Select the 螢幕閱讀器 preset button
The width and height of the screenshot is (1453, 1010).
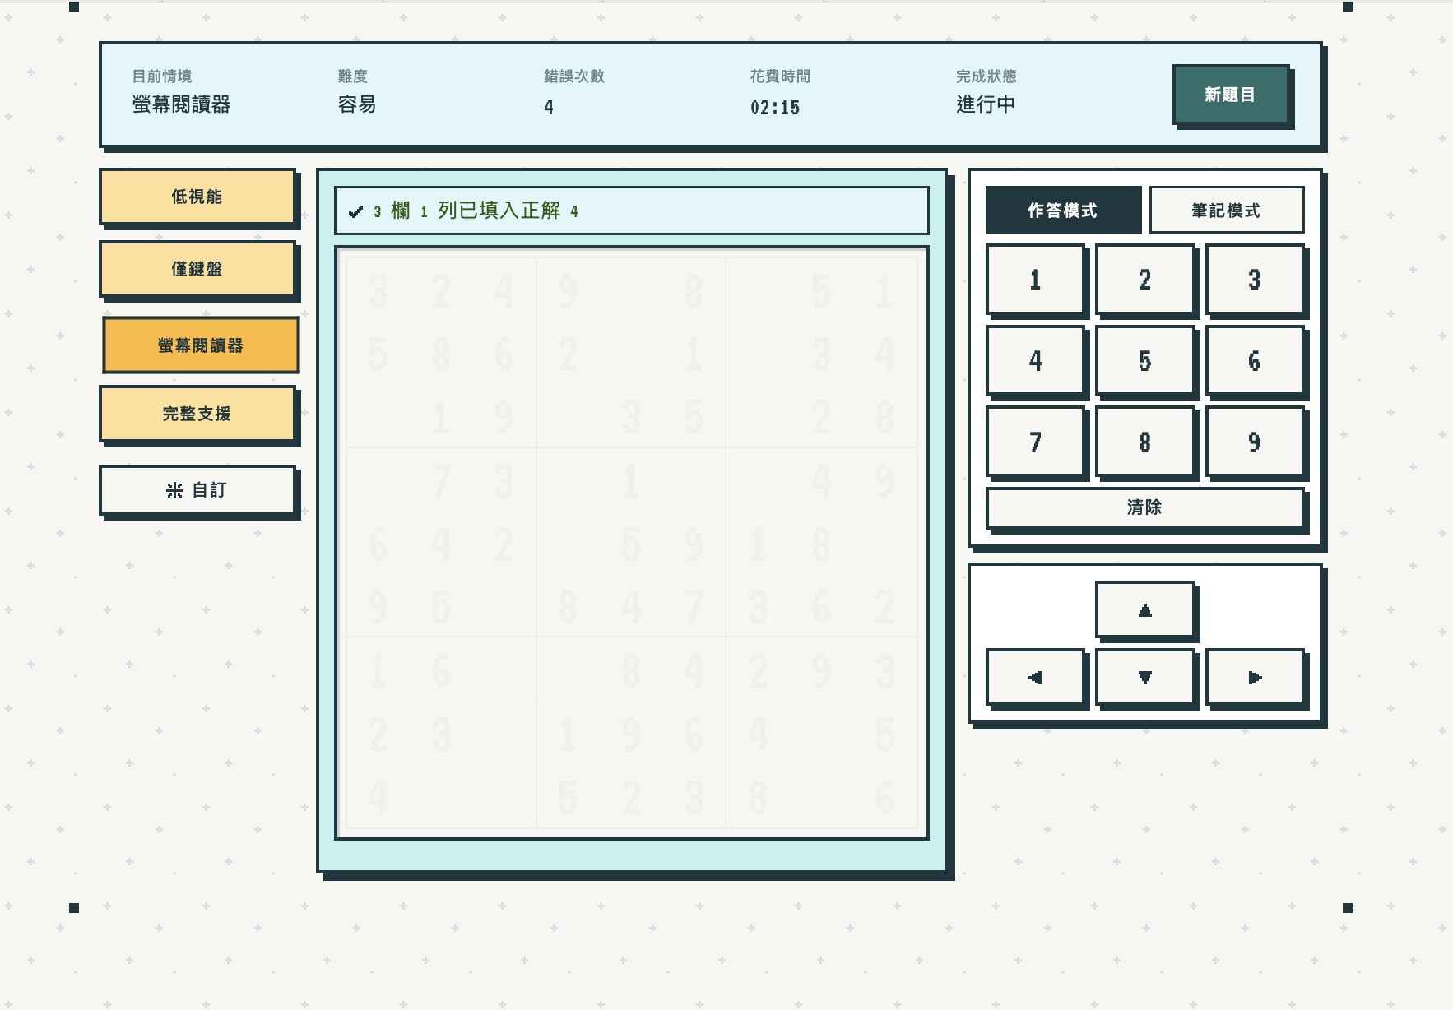point(200,345)
